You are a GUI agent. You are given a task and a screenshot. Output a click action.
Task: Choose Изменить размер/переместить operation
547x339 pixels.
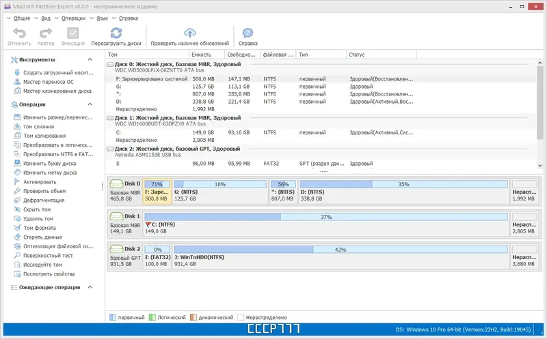[x=53, y=117]
